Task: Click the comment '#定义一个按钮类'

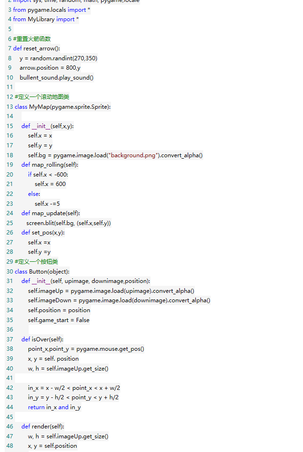Action: coord(36,262)
